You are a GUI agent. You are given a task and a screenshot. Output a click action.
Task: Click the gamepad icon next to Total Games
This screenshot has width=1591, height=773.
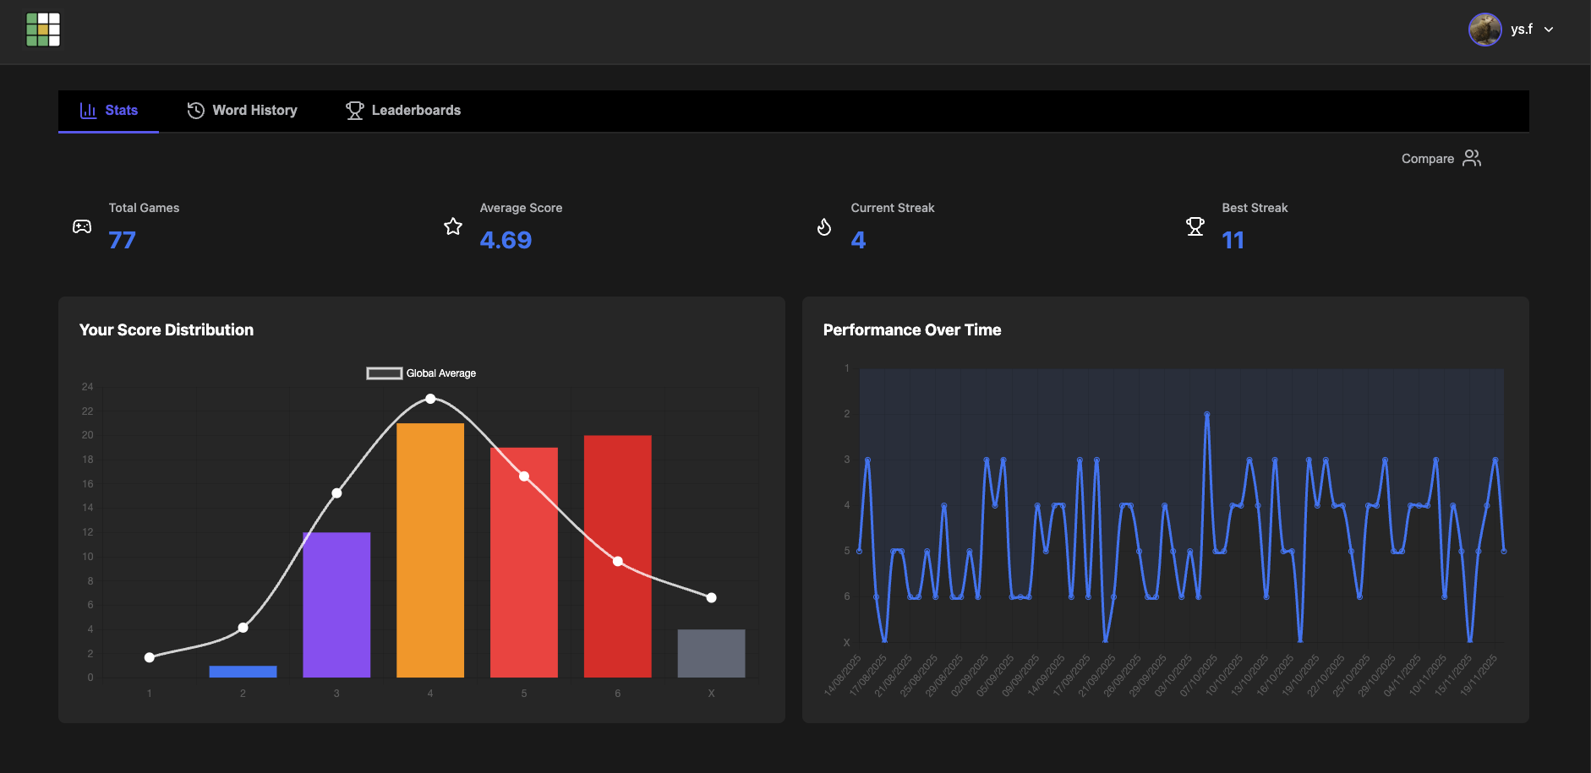pos(81,226)
